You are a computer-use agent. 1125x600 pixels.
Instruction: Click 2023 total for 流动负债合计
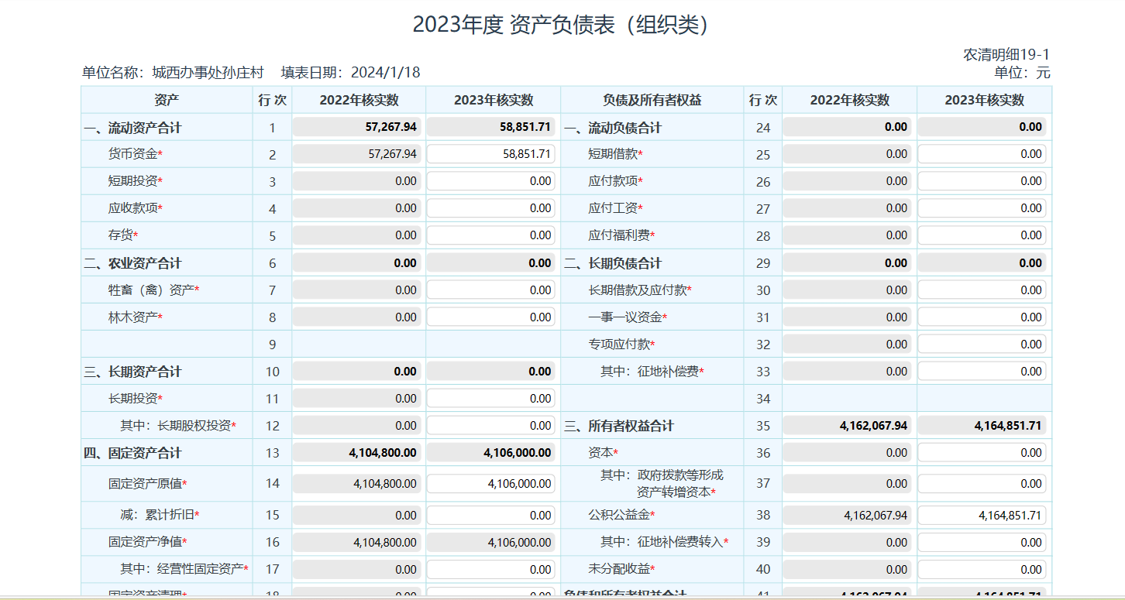(982, 127)
